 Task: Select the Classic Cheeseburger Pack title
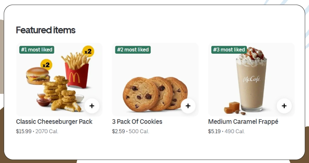pos(54,122)
